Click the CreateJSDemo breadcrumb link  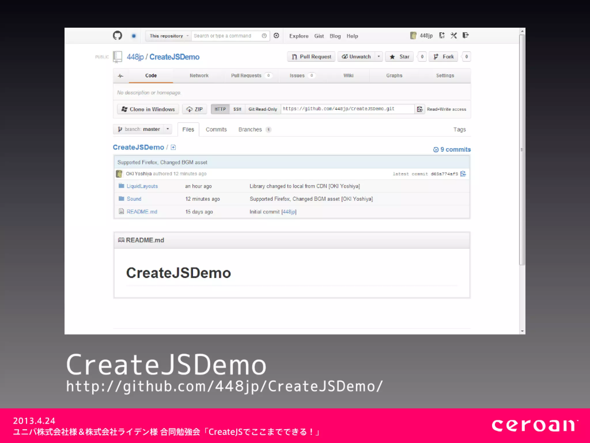(x=138, y=147)
